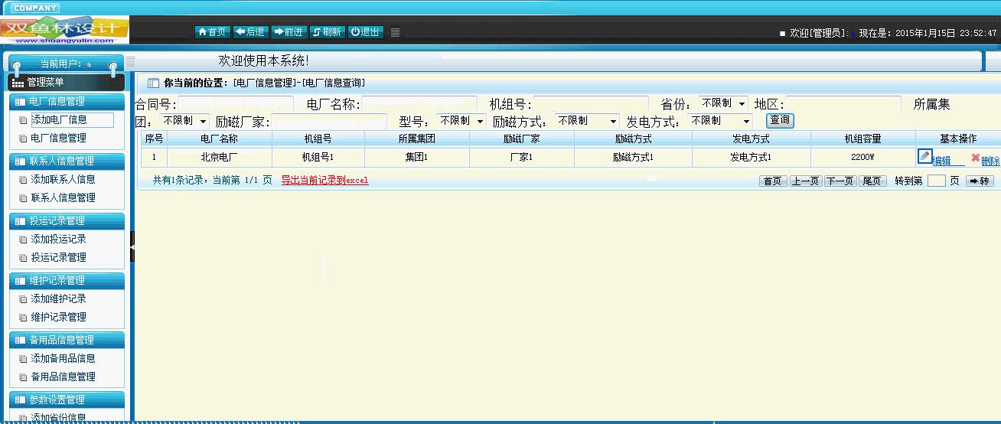Click page icon beside 电厂信息管理 submenu item
The image size is (1001, 424).
pyautogui.click(x=23, y=139)
